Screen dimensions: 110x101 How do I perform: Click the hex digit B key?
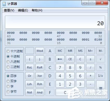50,59
